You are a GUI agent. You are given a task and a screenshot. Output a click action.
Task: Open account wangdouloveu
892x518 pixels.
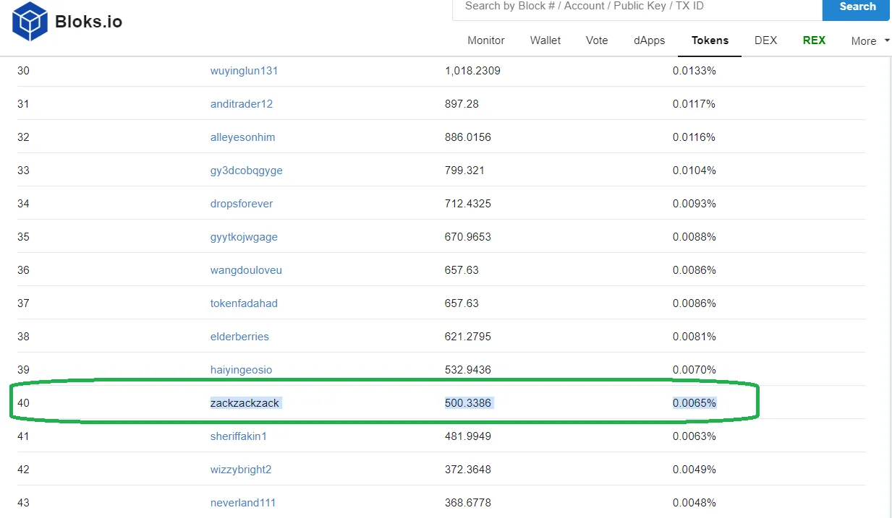point(246,270)
